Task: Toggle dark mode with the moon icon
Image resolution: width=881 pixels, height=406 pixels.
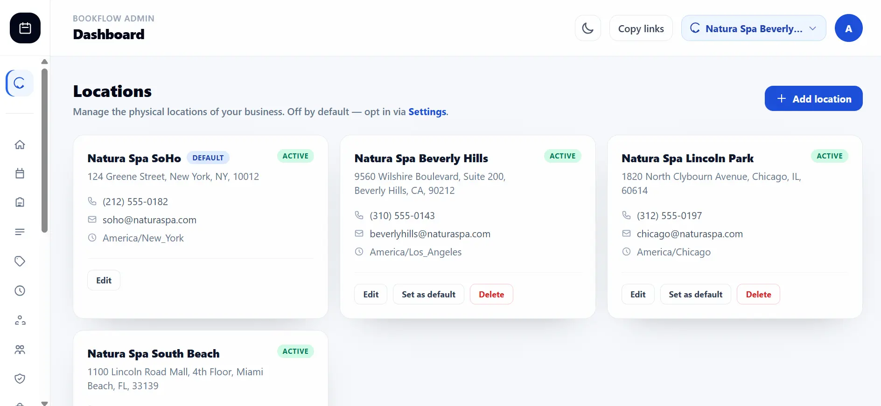Action: click(x=588, y=28)
